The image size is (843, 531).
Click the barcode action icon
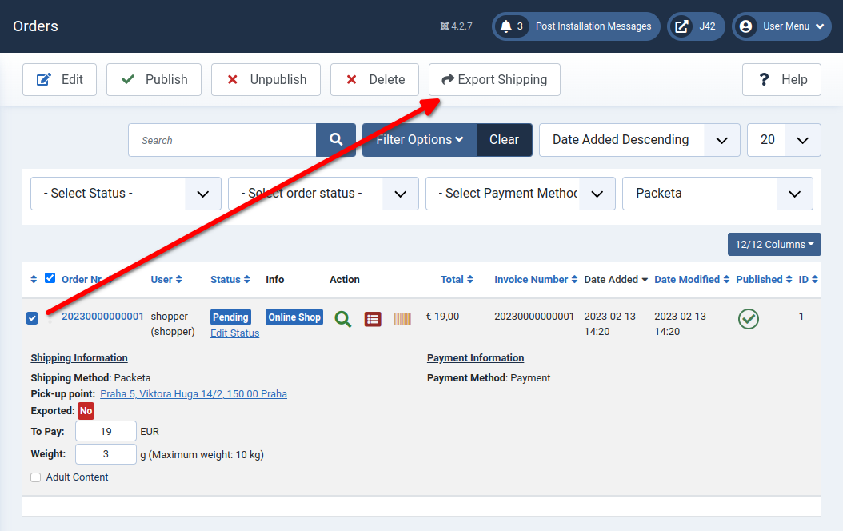point(402,319)
